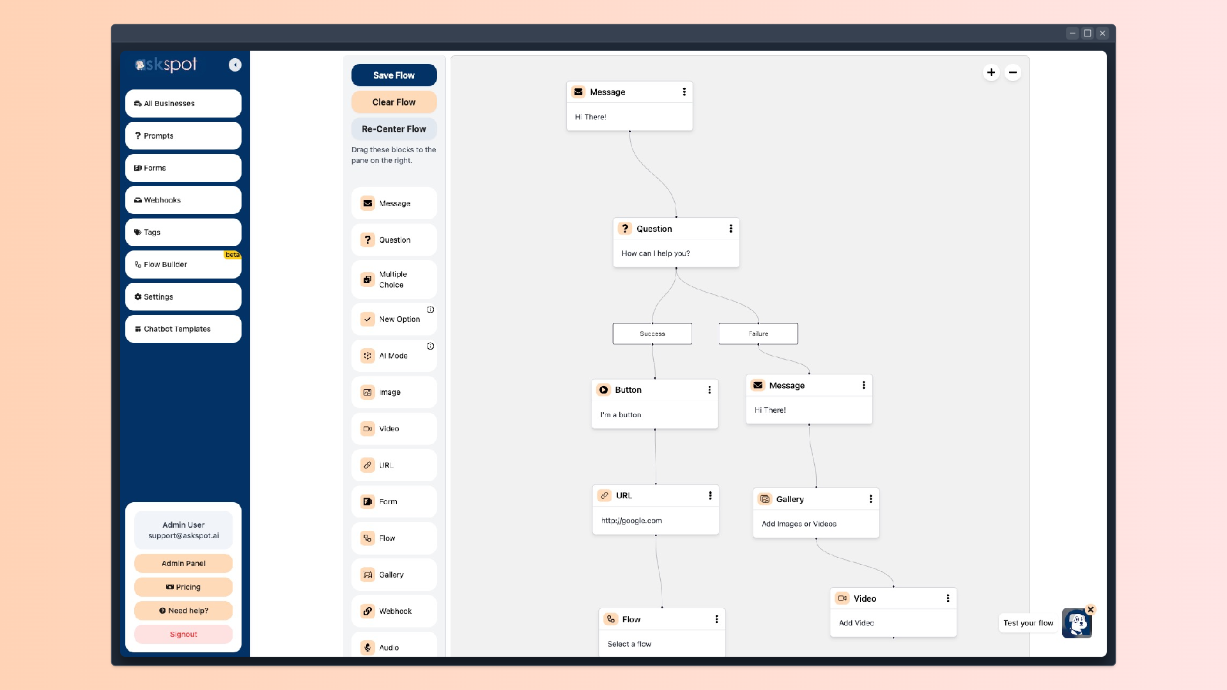Click the Message block icon in sidebar
The image size is (1227, 690).
(367, 203)
